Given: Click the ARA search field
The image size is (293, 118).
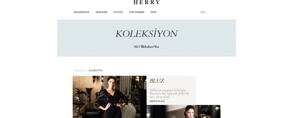Looking at the screenshot, I should [x=203, y=12].
